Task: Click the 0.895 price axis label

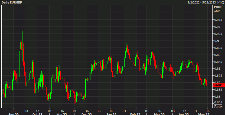Action: [218, 48]
